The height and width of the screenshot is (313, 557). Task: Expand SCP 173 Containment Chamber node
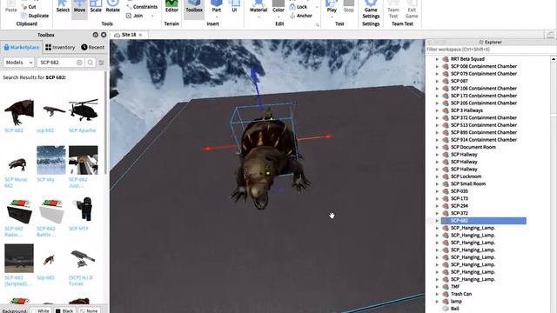pos(437,96)
